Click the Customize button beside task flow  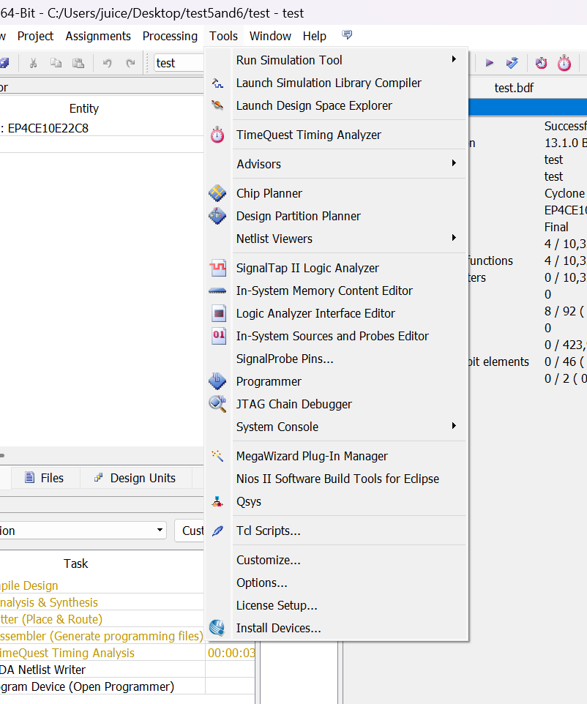coord(190,531)
